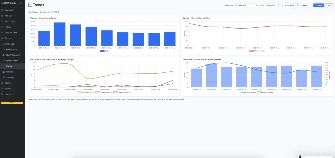
Task: Click the "Speed — fleet median min/item" title
Action: pyautogui.click(x=197, y=18)
